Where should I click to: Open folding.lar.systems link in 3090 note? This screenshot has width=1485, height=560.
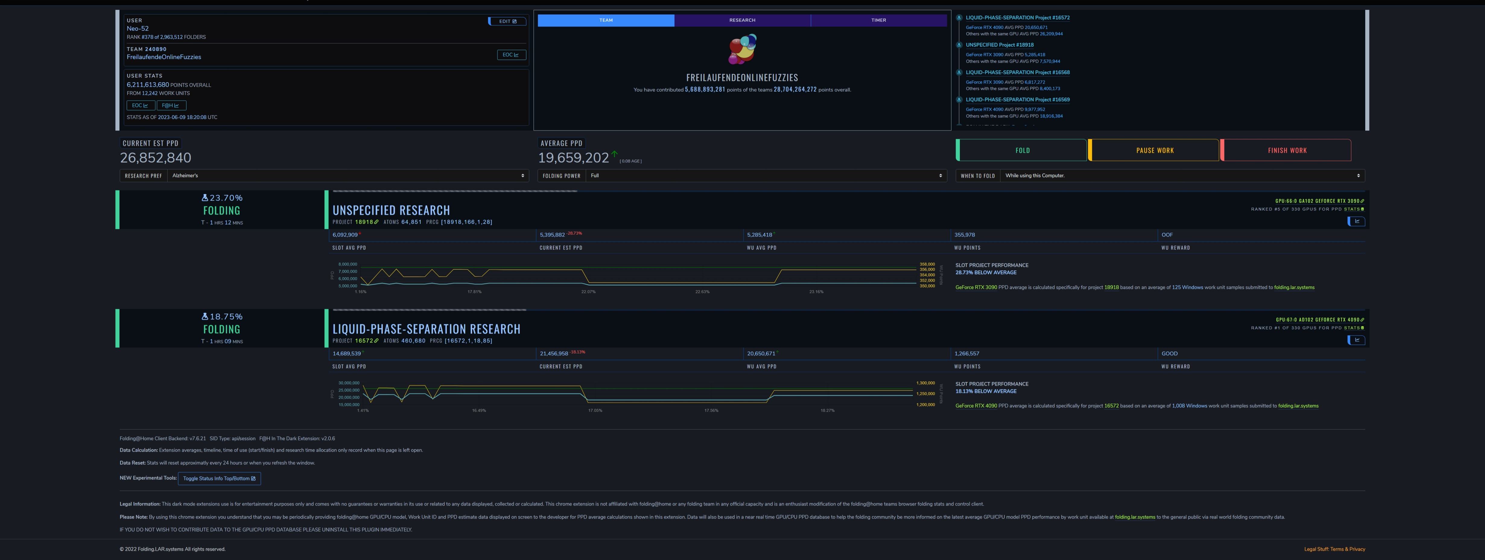[x=1294, y=287]
